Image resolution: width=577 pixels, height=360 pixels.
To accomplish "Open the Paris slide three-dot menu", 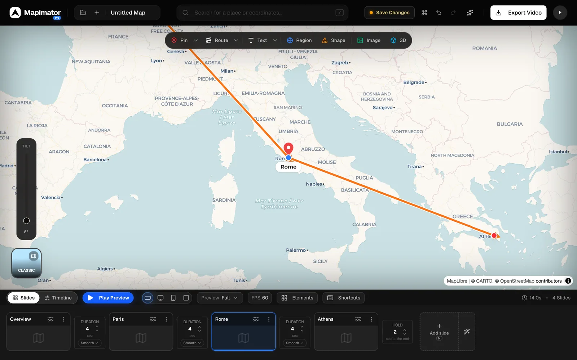I will 166,319.
